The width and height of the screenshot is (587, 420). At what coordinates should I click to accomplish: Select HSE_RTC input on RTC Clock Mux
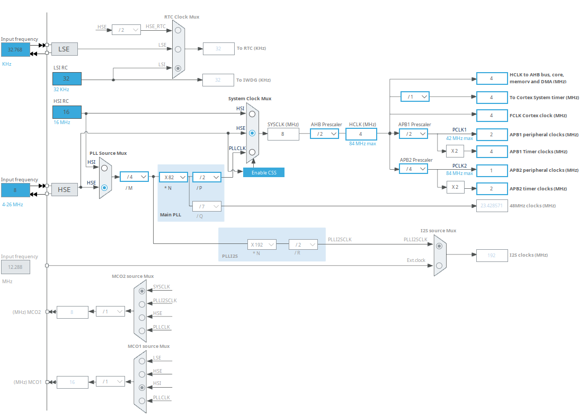178,30
